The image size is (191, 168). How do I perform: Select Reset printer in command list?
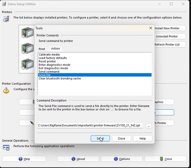(47, 61)
